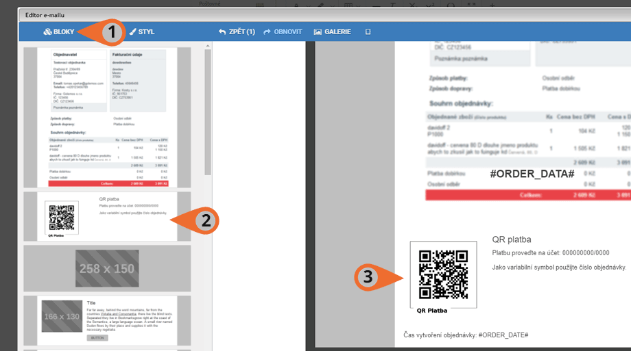Click the OBNOVIT redo arrow icon
Screen dimensions: 631x351
click(267, 31)
